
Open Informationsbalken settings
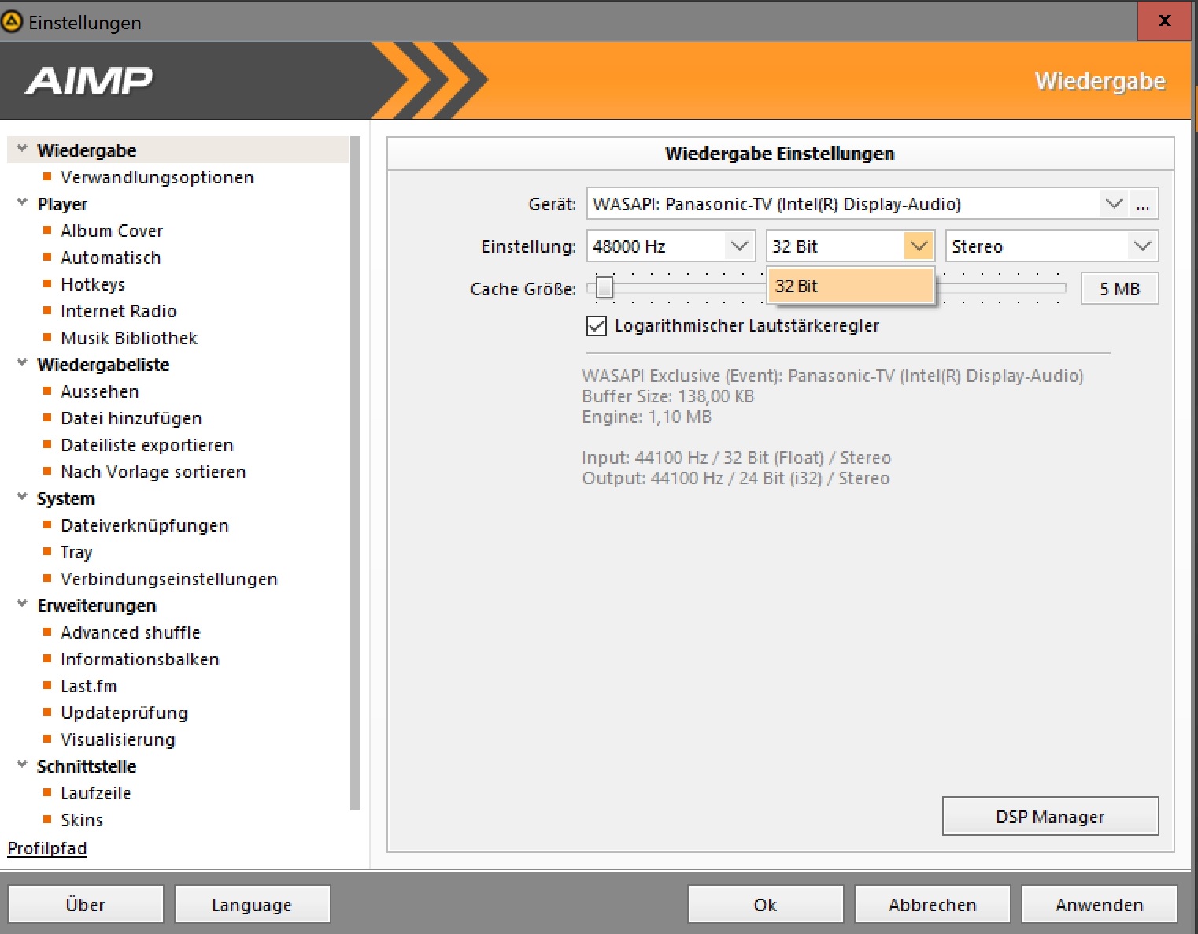point(140,659)
